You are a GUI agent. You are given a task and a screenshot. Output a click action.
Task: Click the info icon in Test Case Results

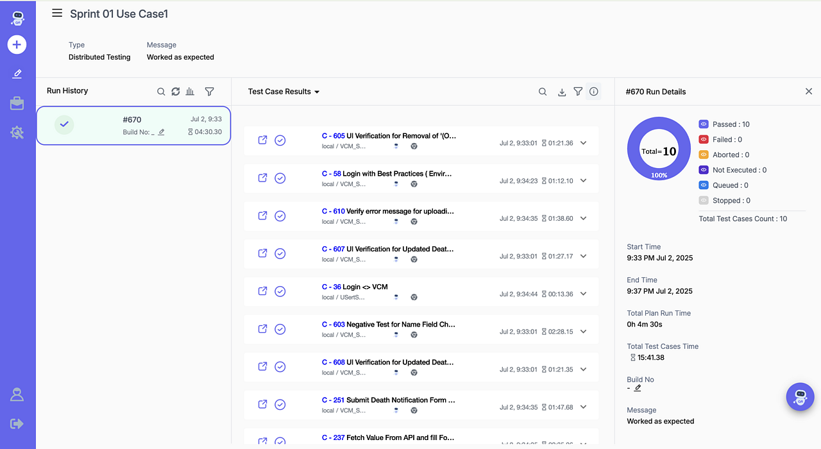[593, 92]
